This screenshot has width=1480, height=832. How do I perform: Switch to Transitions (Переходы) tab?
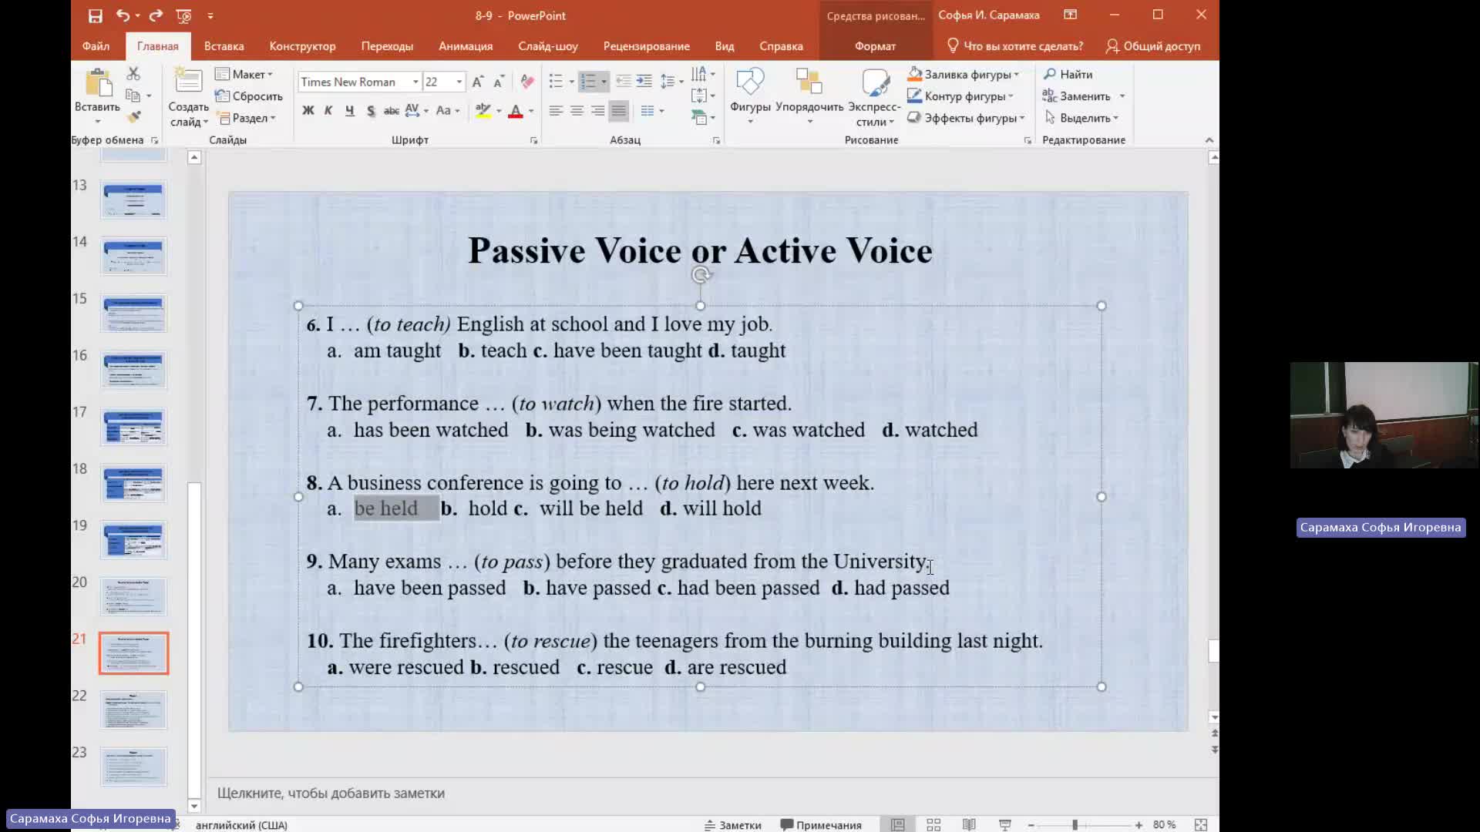click(387, 46)
